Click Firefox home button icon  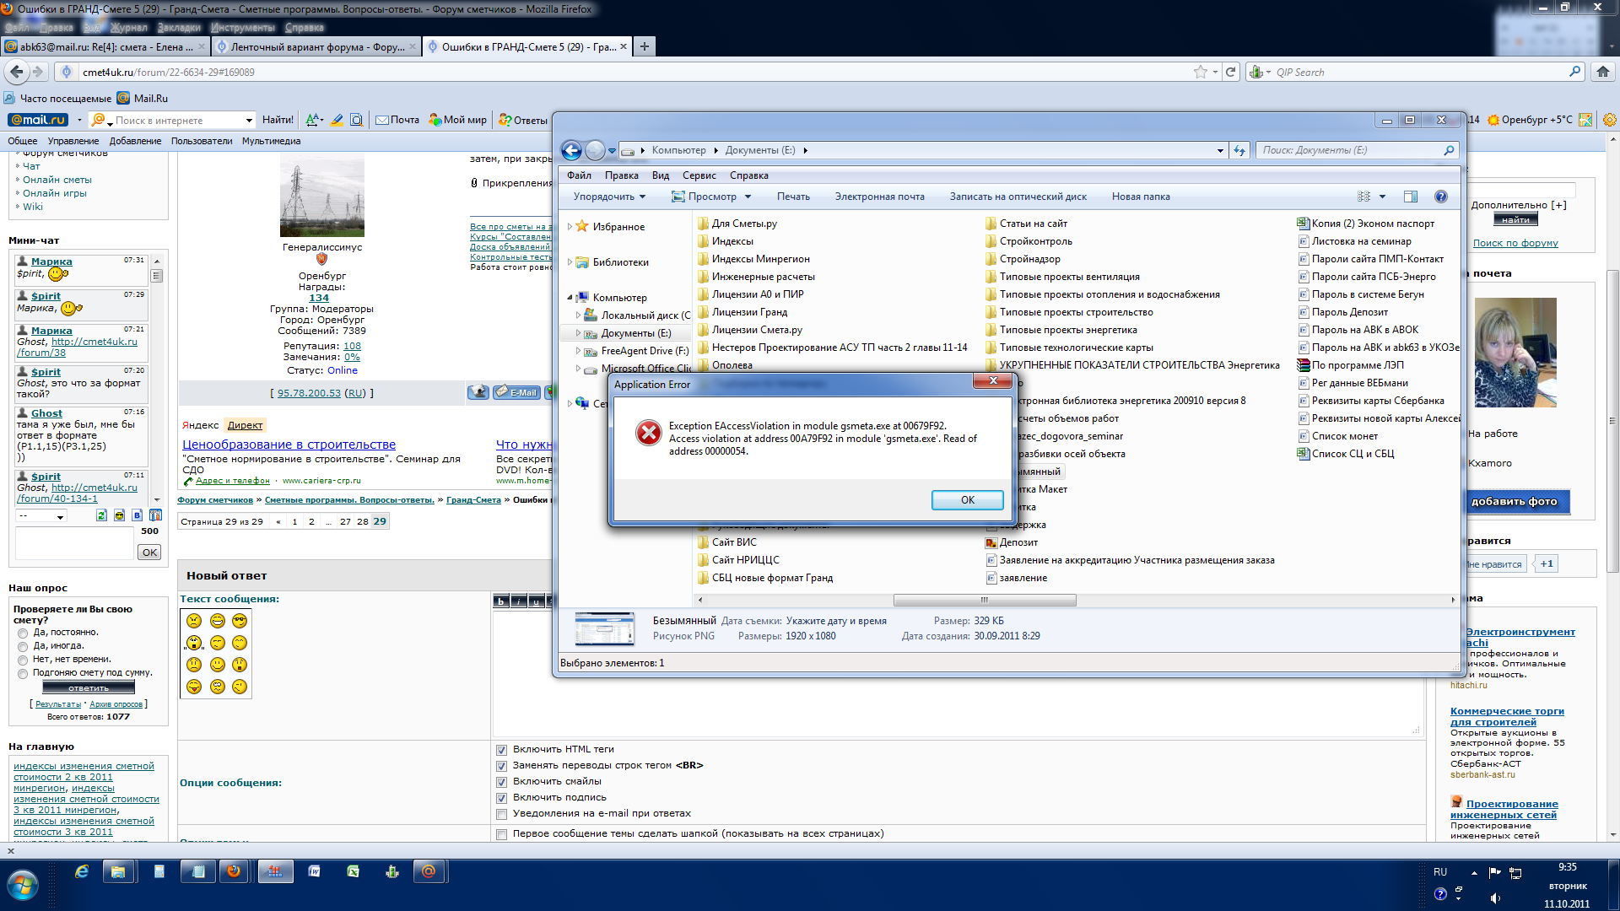(1602, 72)
